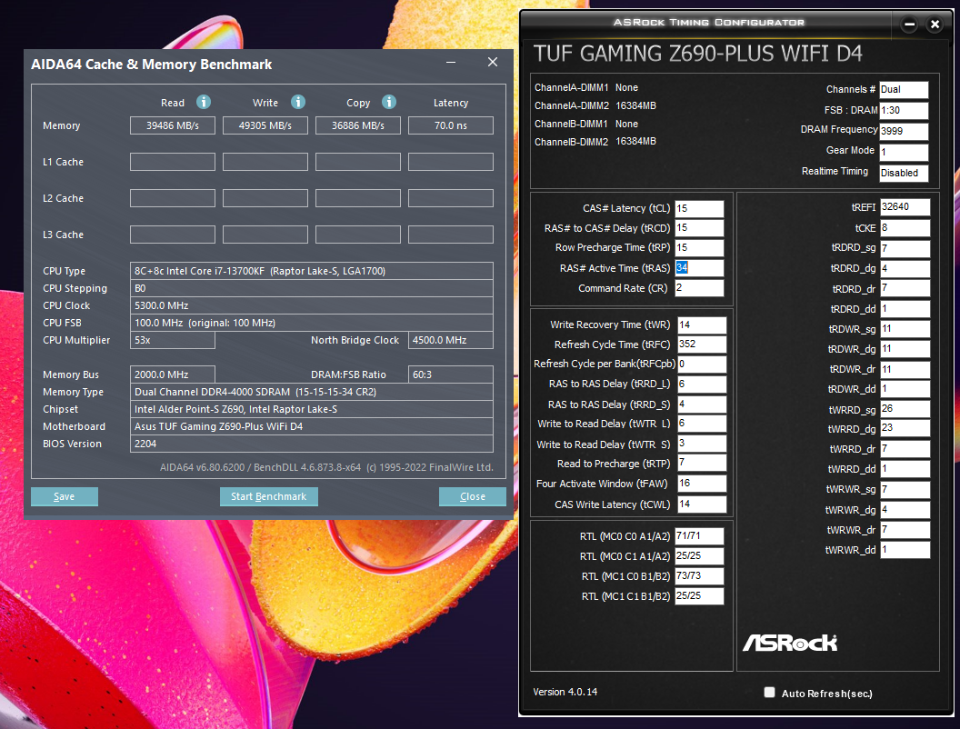This screenshot has height=729, width=960.
Task: Click the Copy info icon in AIDA64
Action: pos(389,102)
